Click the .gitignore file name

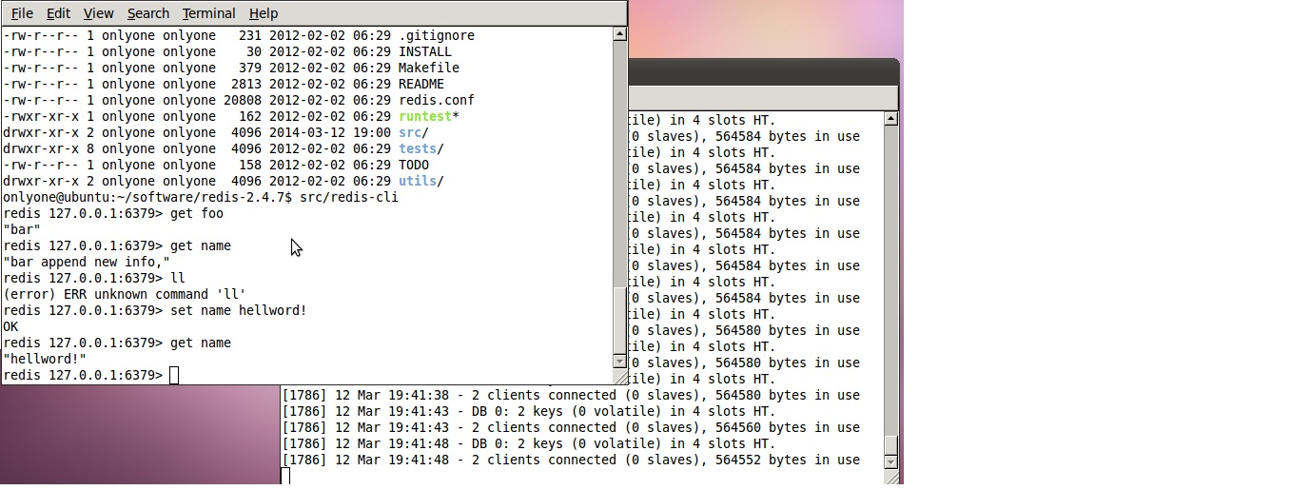click(x=437, y=35)
